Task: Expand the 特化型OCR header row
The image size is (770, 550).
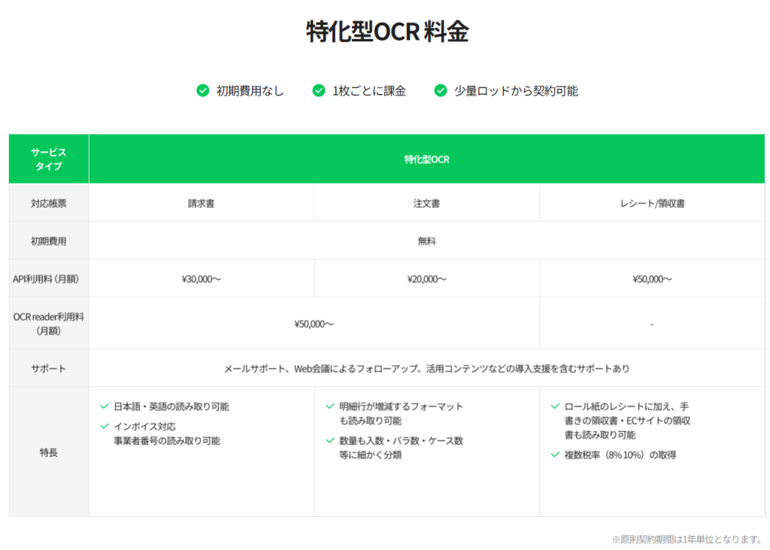Action: 426,159
